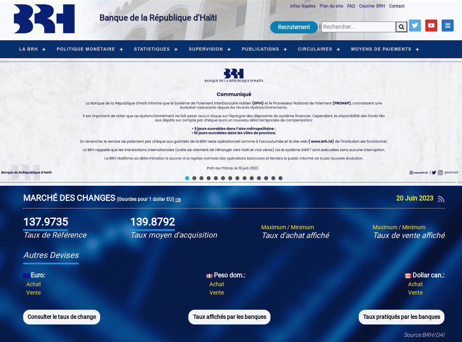Click Achat under Dollar can.
This screenshot has width=462, height=342.
click(x=415, y=284)
